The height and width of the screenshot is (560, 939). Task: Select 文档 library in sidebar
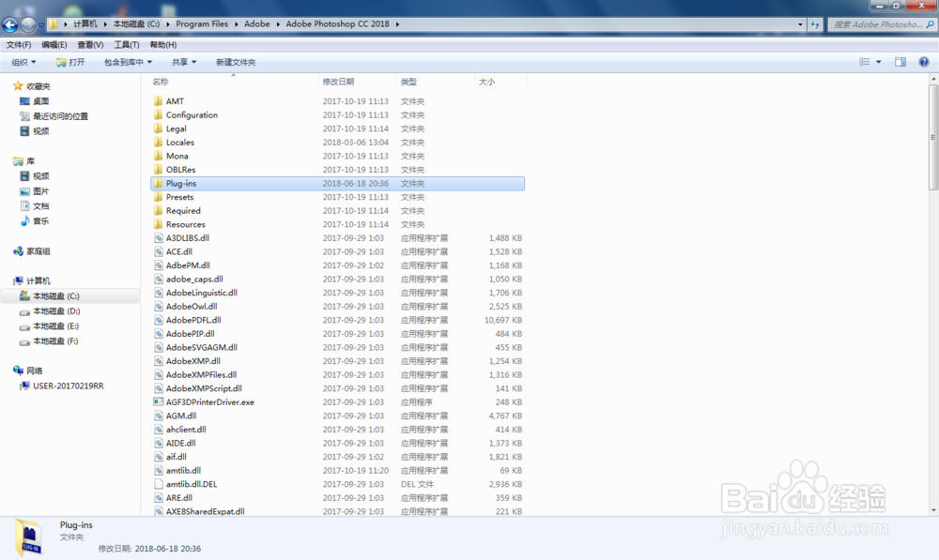(40, 205)
